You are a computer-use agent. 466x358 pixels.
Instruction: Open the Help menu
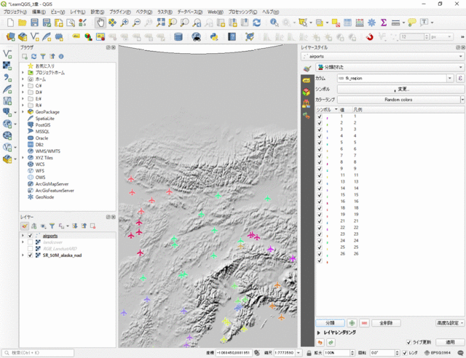[270, 12]
